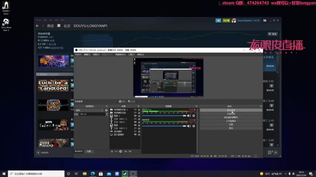
Task: Open transition properties gear next to 渐变
Action: [106, 110]
